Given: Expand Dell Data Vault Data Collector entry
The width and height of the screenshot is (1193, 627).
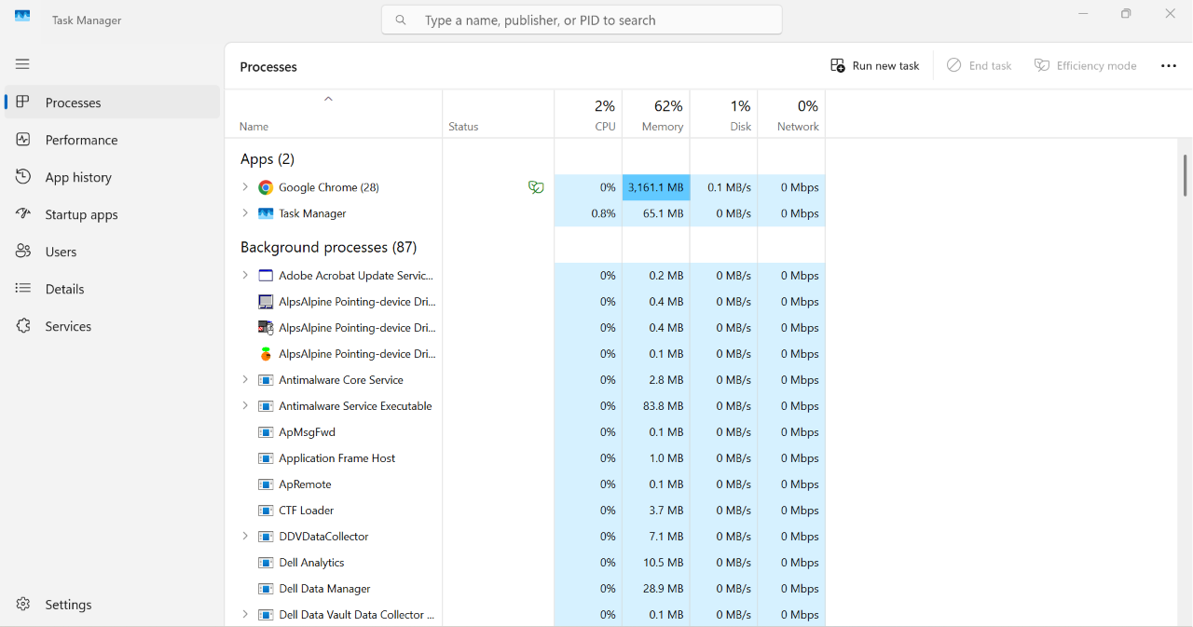Looking at the screenshot, I should point(245,615).
